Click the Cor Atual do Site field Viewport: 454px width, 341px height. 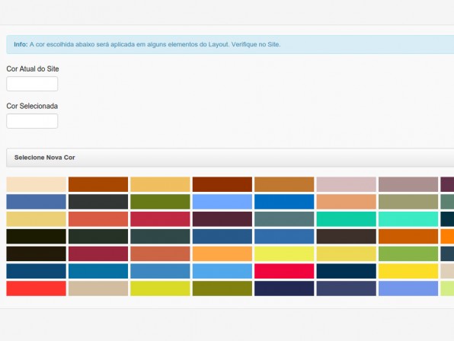(32, 84)
